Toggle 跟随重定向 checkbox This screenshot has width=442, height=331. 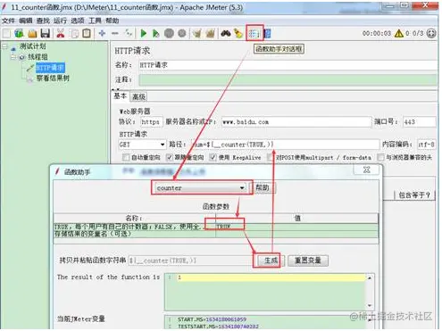(169, 157)
